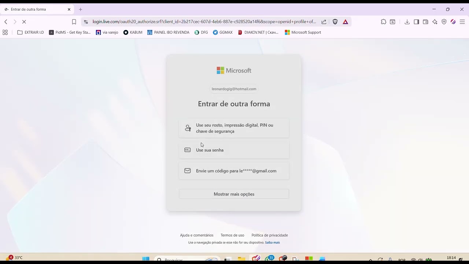Toggle the sidebar panel icon
Image resolution: width=469 pixels, height=264 pixels.
[416, 22]
